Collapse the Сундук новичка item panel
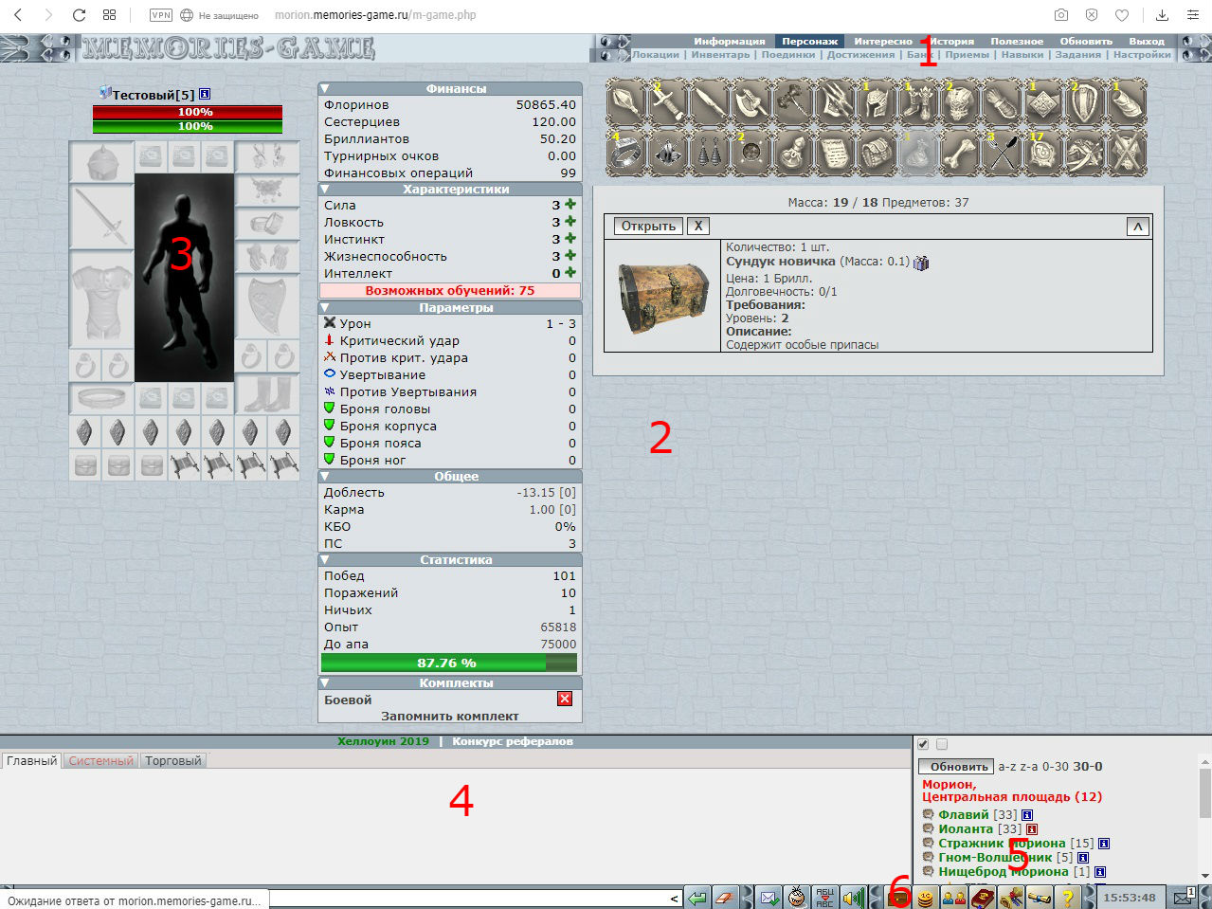 coord(1138,226)
